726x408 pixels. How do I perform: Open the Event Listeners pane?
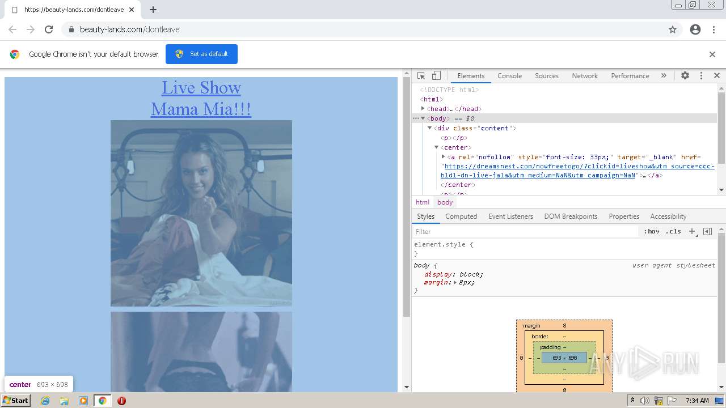tap(511, 216)
